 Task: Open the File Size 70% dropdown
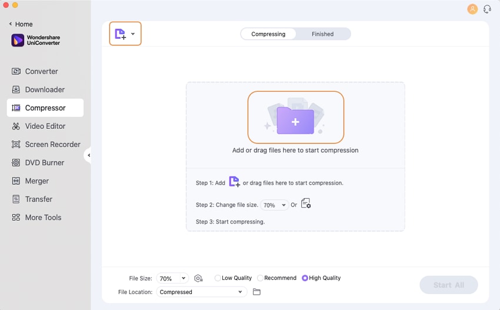(x=172, y=278)
